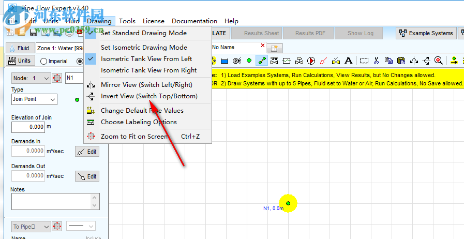464x239 pixels.
Task: Select the dashed rectangle selection tool
Action: (x=364, y=61)
